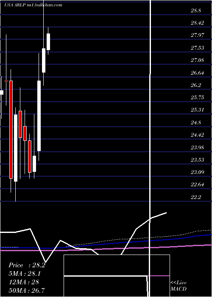Click the 24.8 price axis label

click(196, 123)
